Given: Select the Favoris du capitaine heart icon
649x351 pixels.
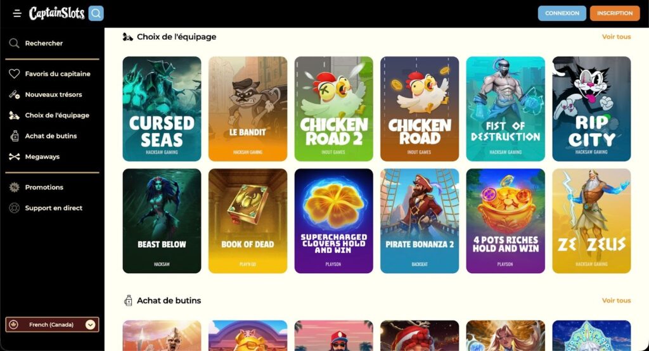Looking at the screenshot, I should tap(15, 73).
